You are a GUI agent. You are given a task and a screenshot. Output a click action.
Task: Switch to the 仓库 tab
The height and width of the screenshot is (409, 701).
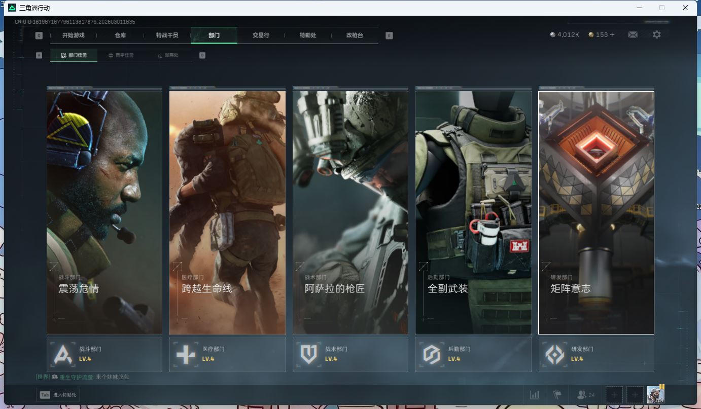tap(120, 35)
